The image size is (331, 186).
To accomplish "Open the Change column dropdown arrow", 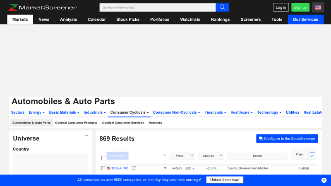I will click(221, 156).
